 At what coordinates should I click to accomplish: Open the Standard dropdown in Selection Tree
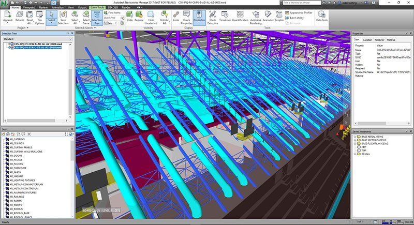click(x=35, y=39)
